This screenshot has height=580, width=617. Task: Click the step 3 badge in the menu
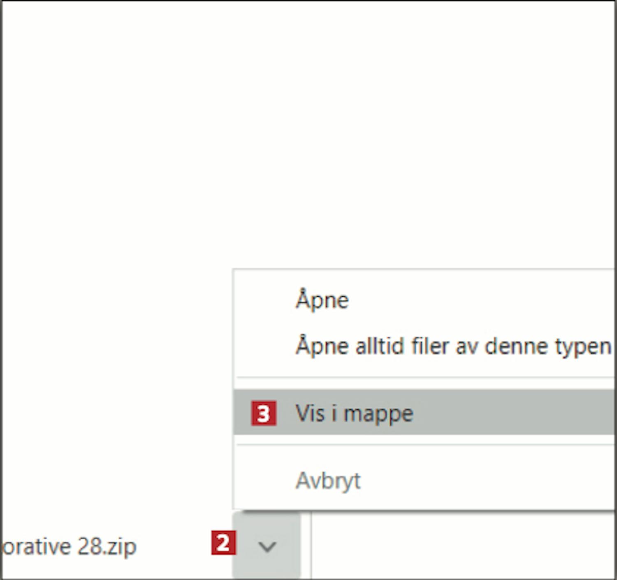[264, 414]
